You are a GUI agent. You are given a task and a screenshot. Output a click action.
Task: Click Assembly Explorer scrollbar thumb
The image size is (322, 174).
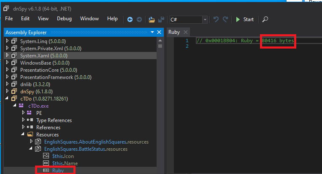click(160, 46)
